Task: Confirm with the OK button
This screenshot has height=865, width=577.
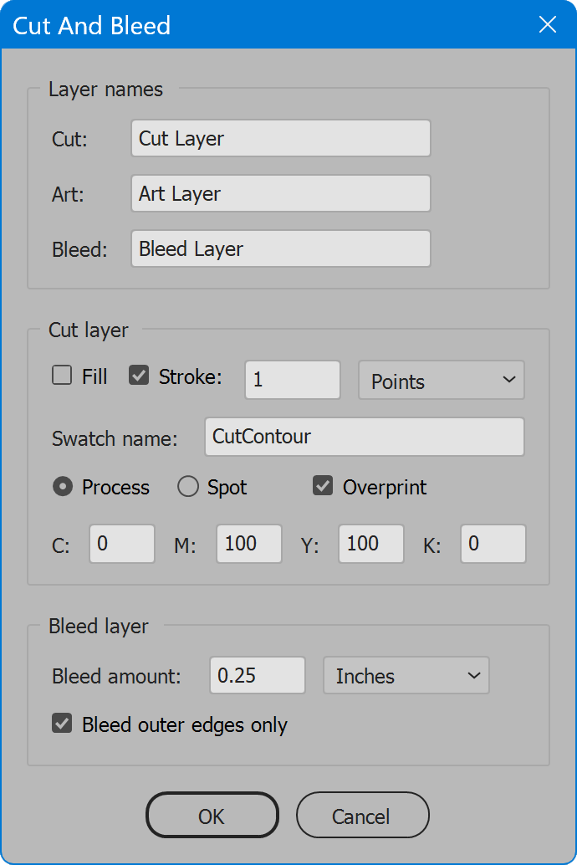Action: pyautogui.click(x=212, y=816)
